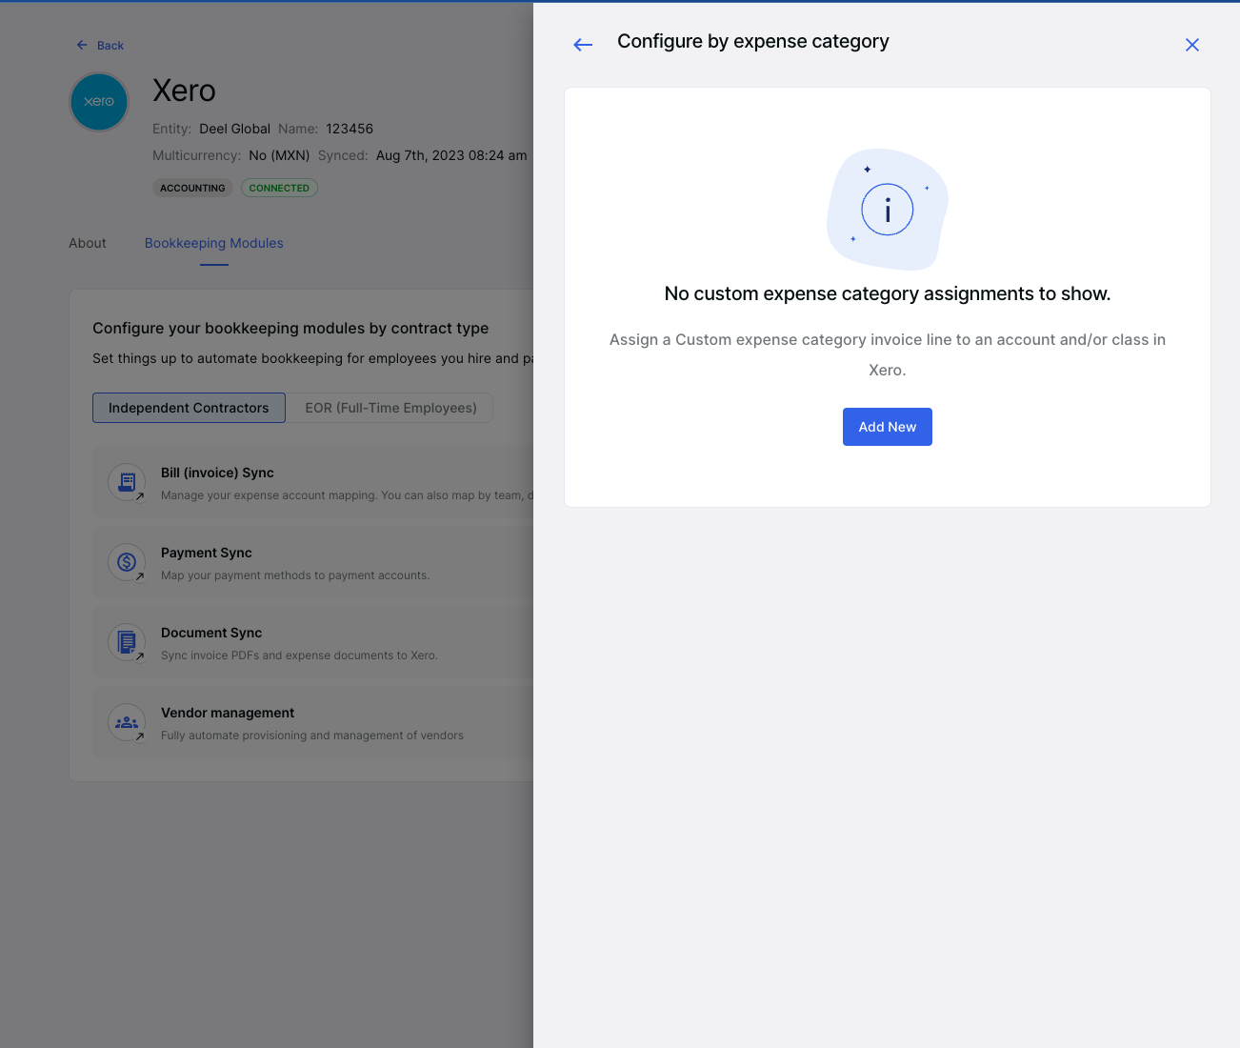
Task: Click the Document Sync icon
Action: click(127, 642)
